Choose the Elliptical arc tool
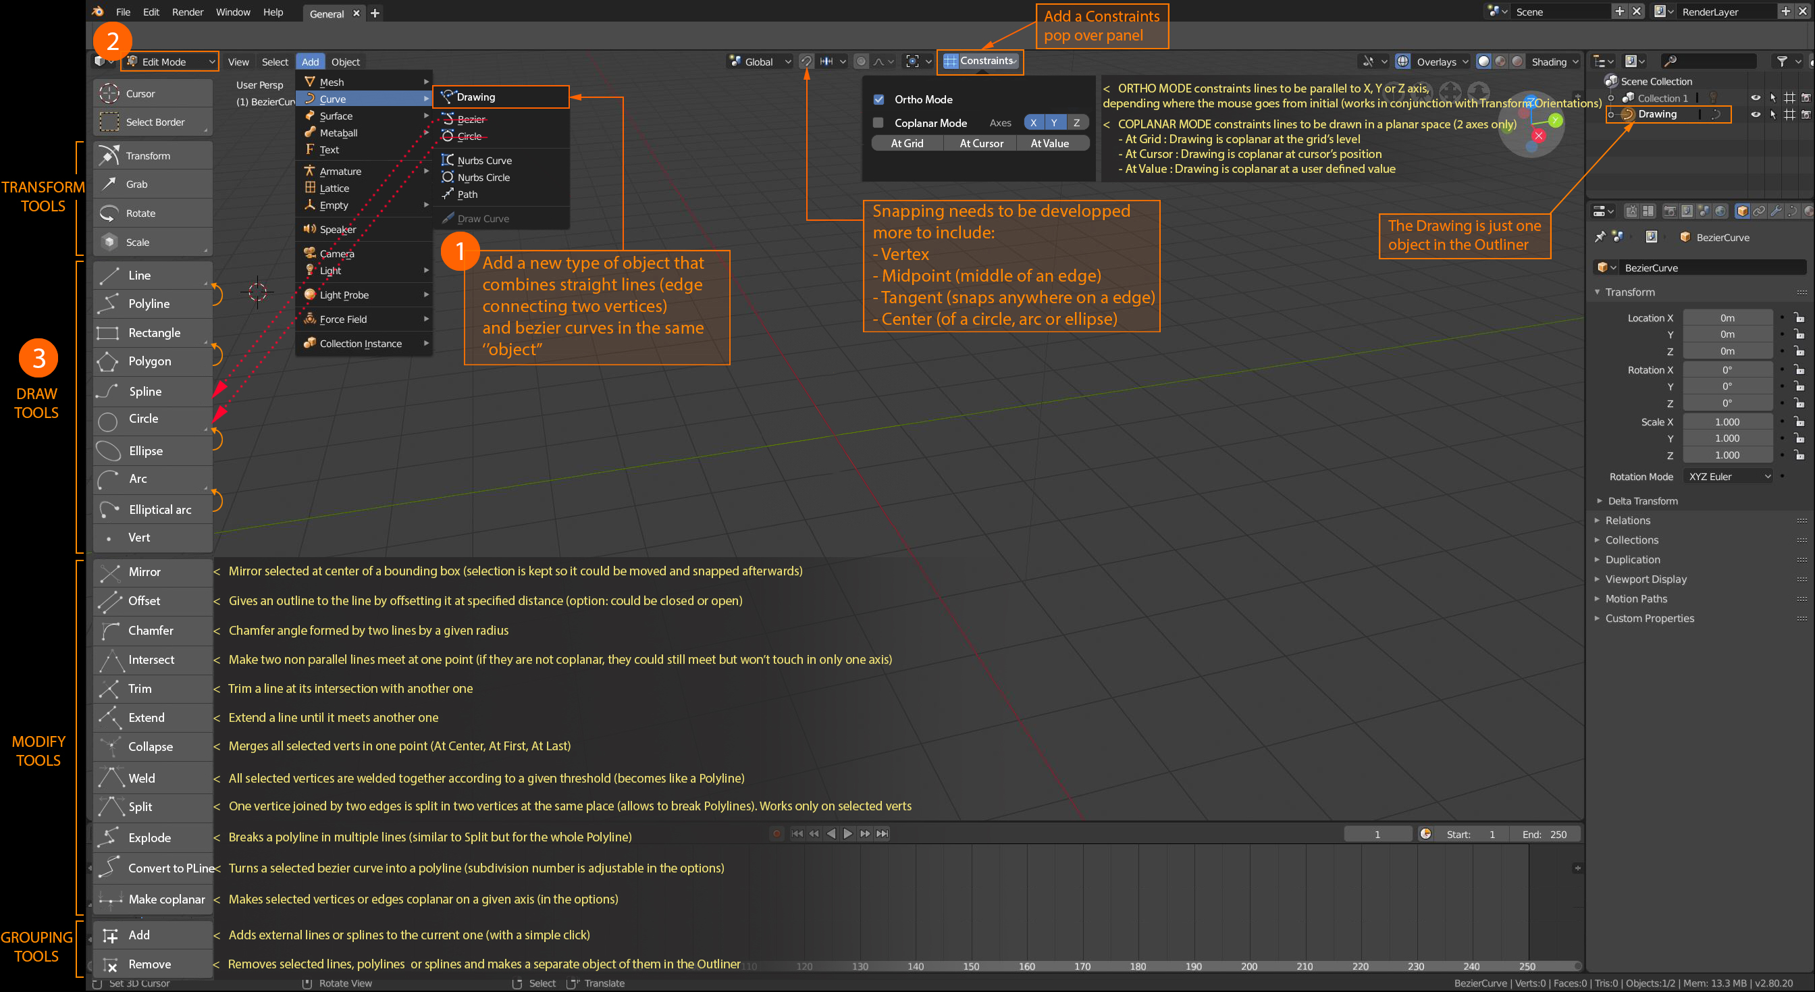 152,508
